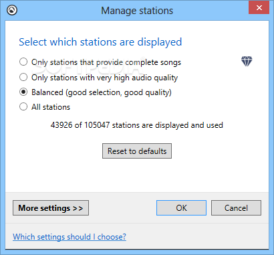Close the Manage stations window
274x255 pixels.
(x=259, y=8)
